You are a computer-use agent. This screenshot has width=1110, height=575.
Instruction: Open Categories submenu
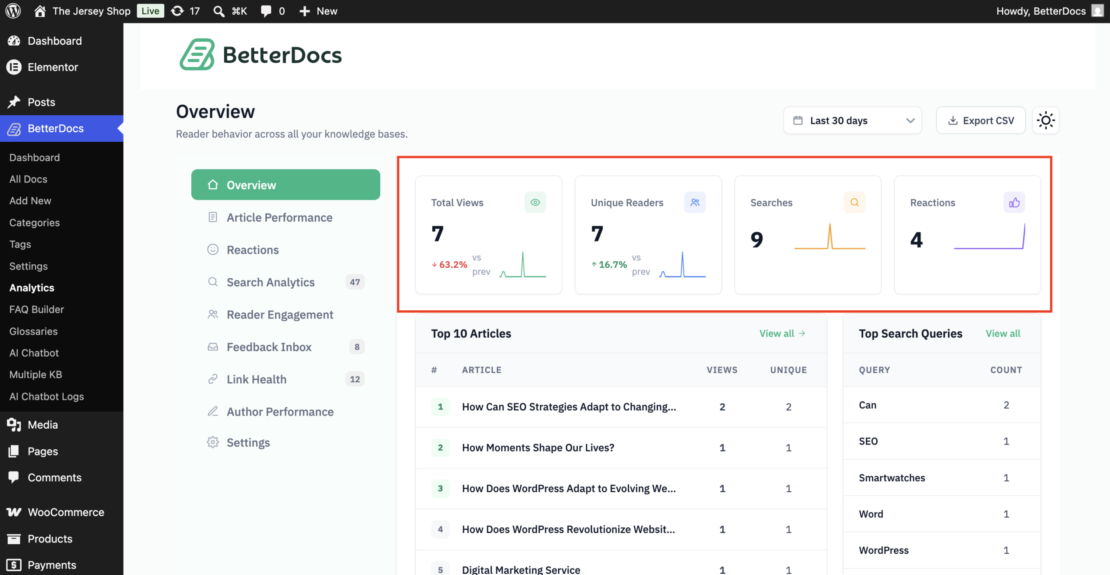(35, 222)
